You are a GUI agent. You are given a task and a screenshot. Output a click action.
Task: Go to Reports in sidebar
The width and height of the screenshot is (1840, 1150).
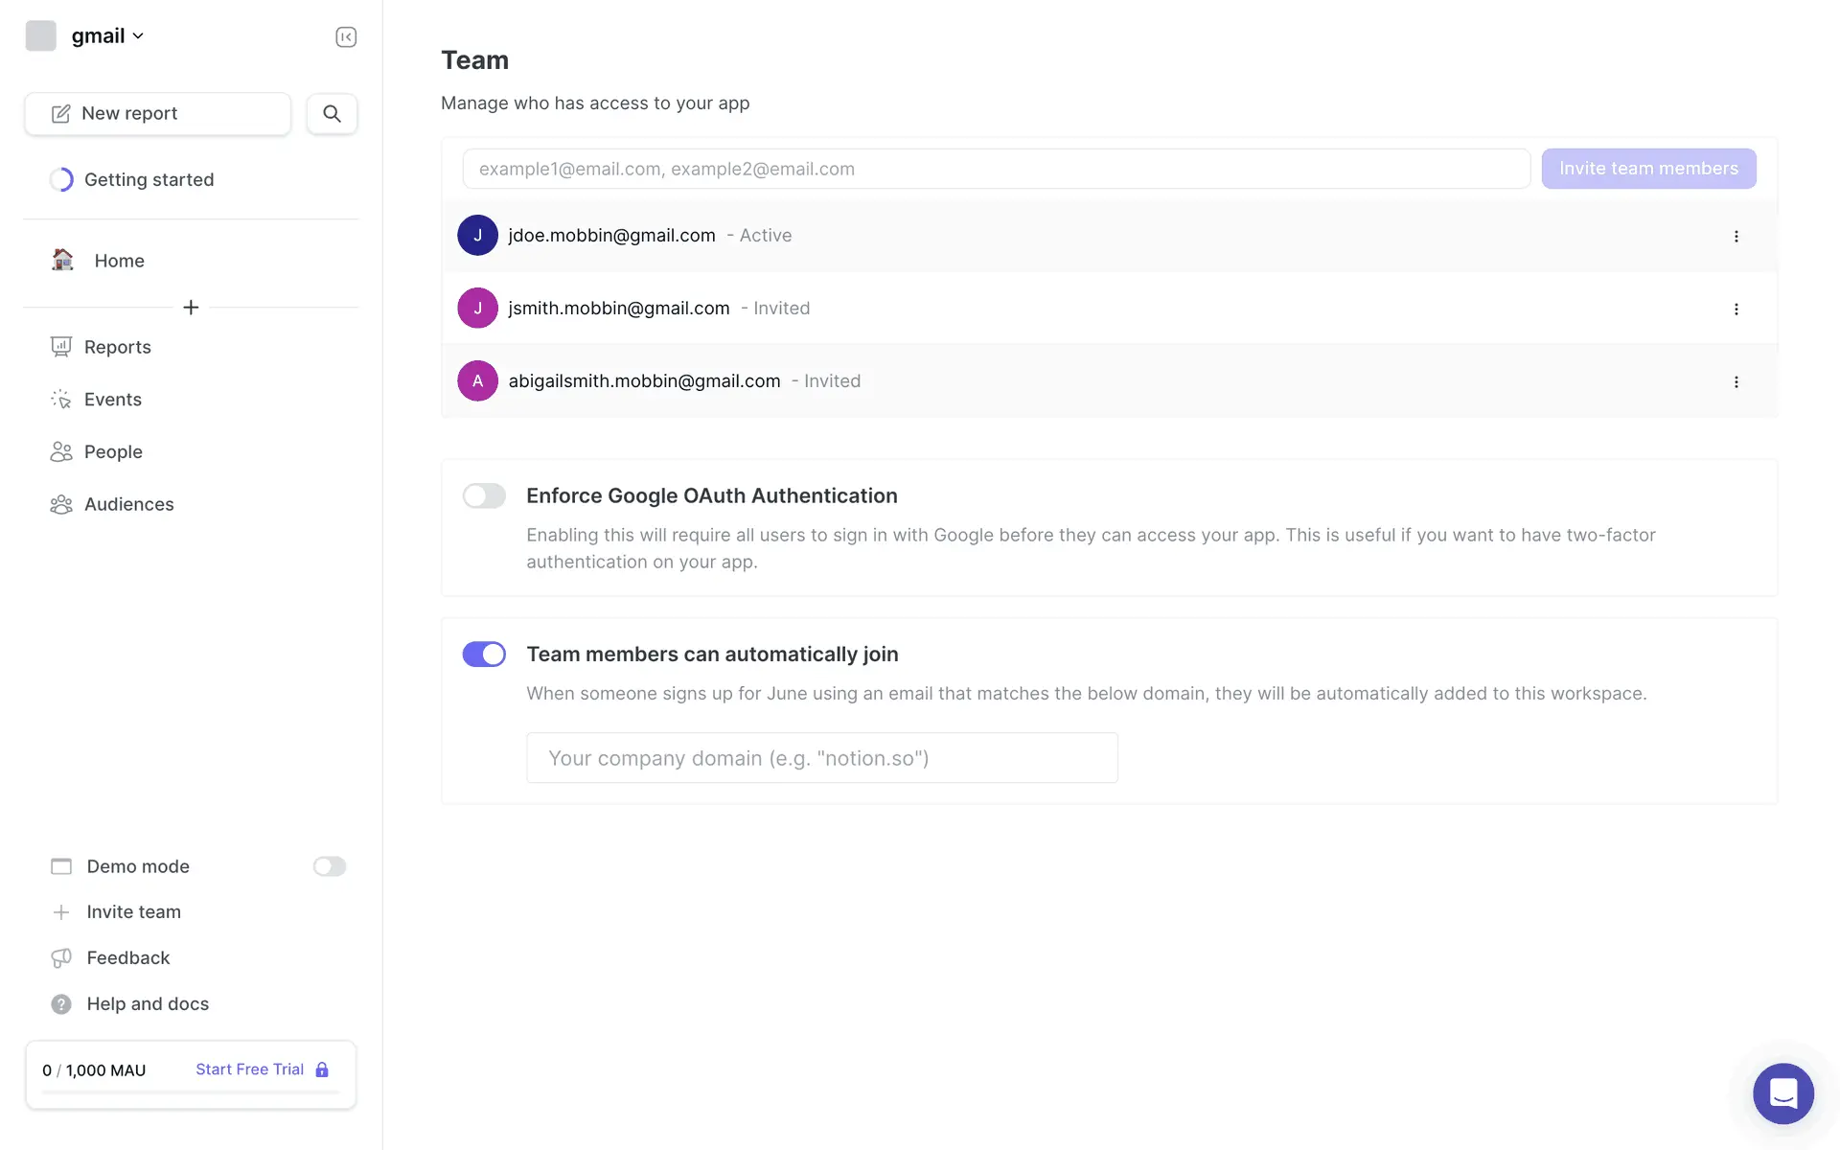pos(117,347)
